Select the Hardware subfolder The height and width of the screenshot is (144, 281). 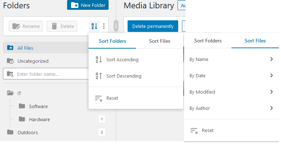click(39, 119)
